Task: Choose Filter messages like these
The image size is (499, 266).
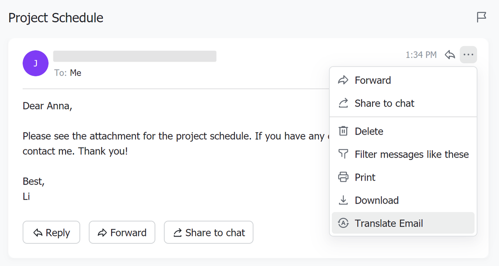Action: [412, 154]
